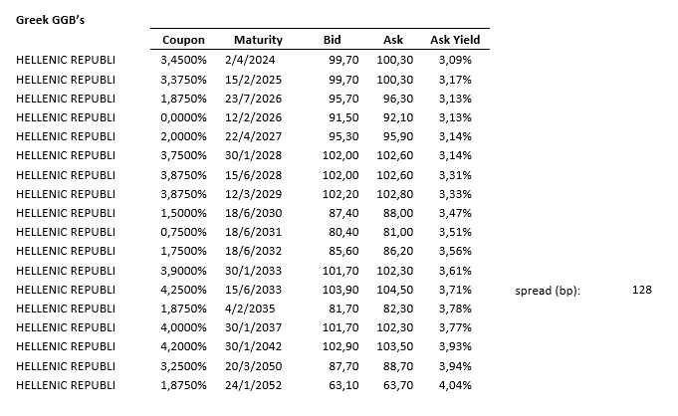Select the Ask Yield header cell
678x416 pixels.
(455, 40)
